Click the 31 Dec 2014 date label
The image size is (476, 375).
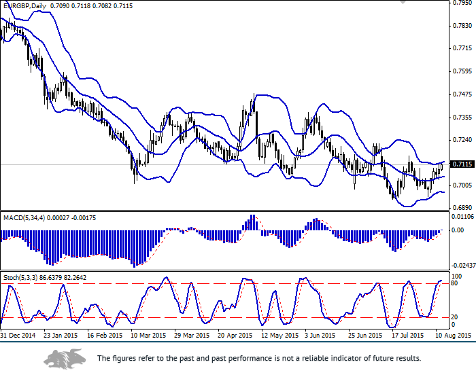pos(18,336)
